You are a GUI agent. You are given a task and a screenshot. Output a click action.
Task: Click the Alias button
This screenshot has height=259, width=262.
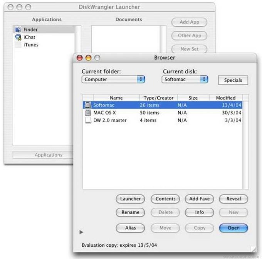130,228
